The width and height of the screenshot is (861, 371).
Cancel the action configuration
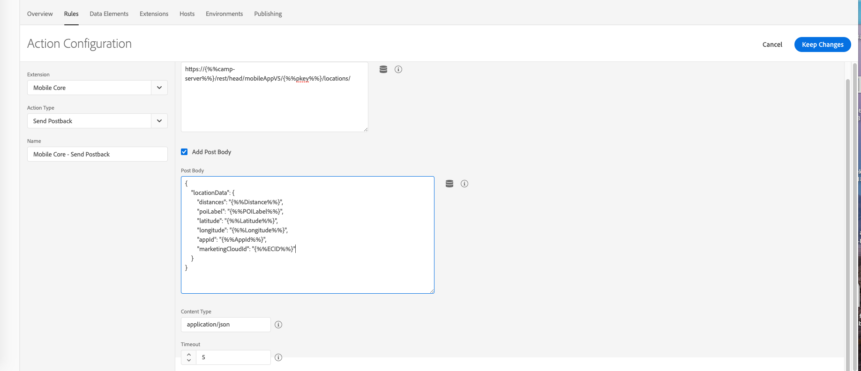pyautogui.click(x=772, y=45)
